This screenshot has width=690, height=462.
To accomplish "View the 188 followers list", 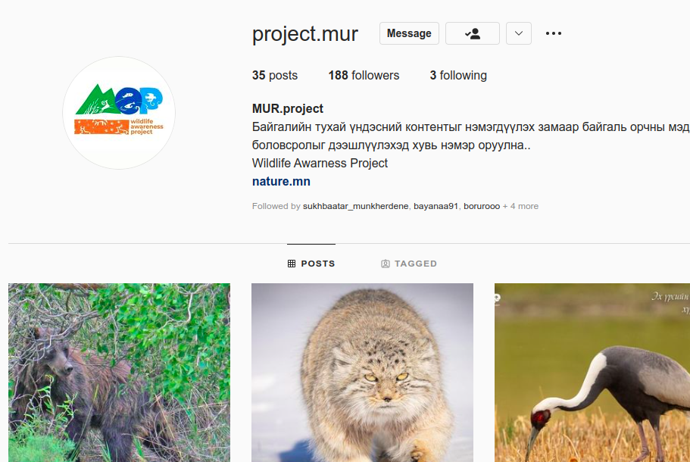I will tap(364, 75).
